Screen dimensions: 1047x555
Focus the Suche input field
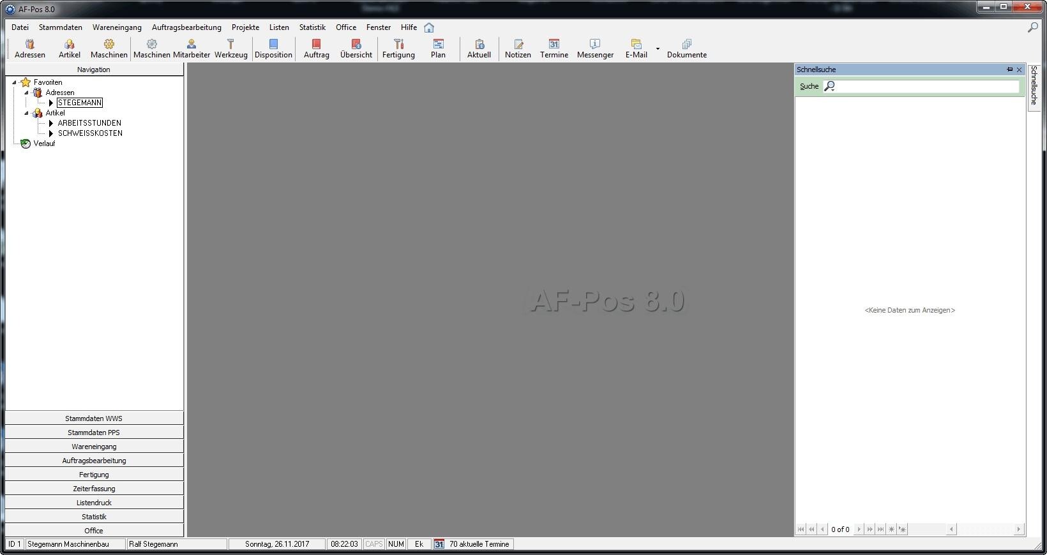(921, 86)
